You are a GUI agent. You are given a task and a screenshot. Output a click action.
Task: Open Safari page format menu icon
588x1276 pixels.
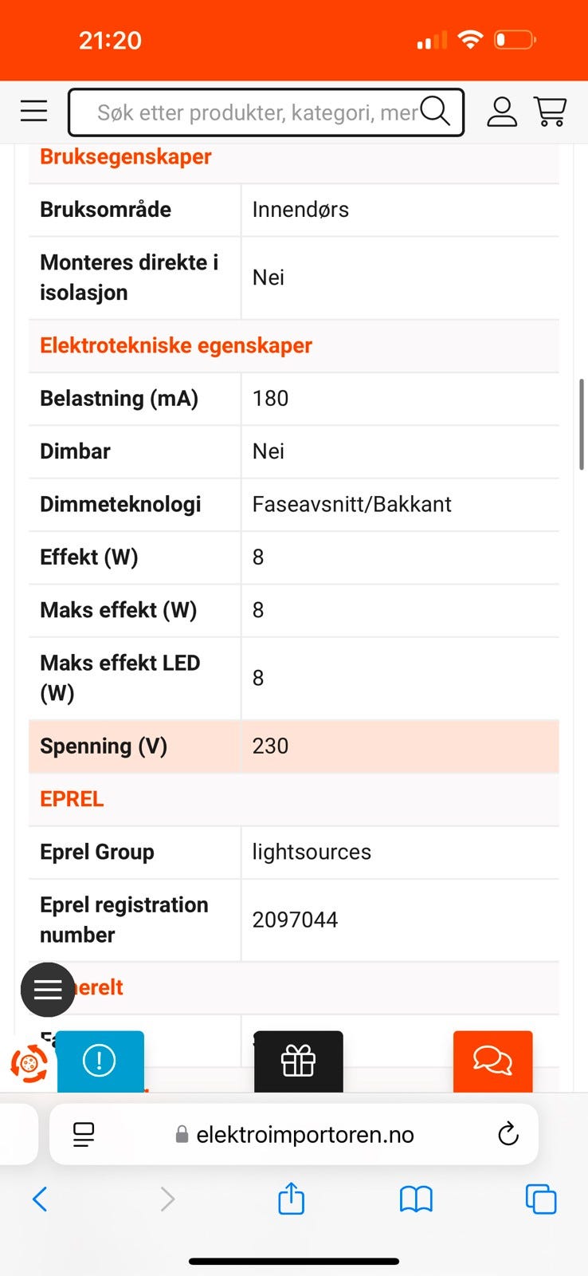(x=84, y=1134)
